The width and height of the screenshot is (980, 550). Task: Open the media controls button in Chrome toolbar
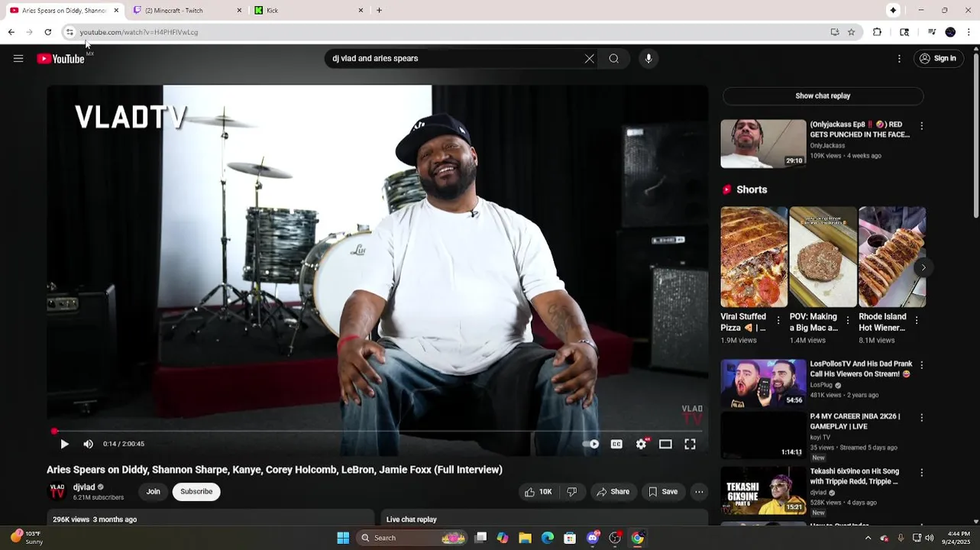tap(931, 32)
